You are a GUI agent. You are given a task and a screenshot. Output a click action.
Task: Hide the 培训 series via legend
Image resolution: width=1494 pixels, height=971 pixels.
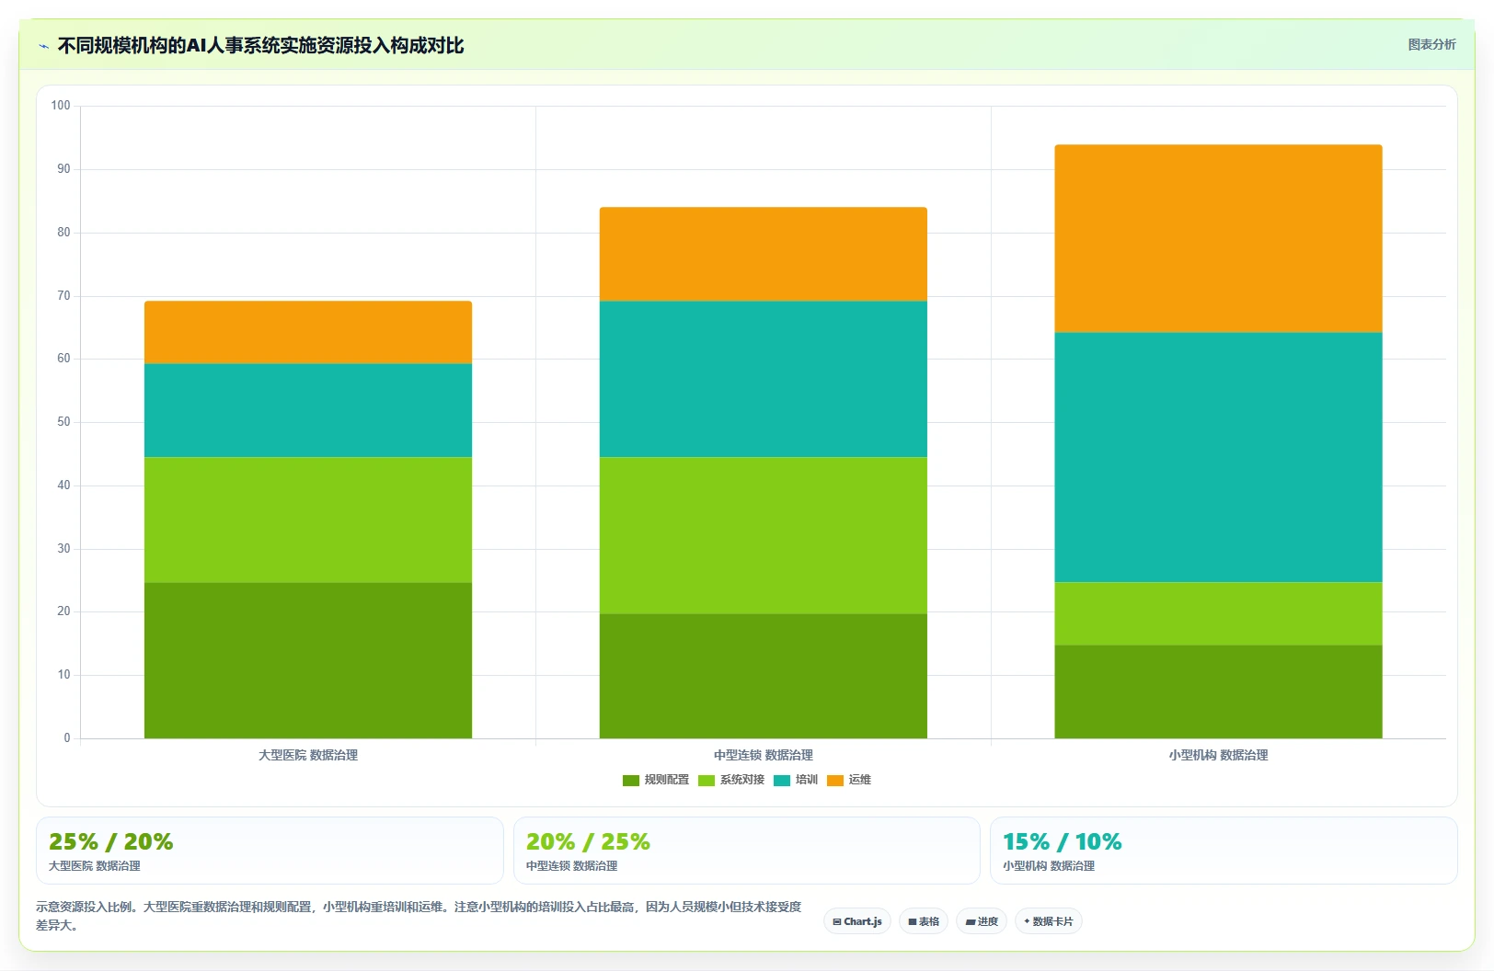pos(796,780)
